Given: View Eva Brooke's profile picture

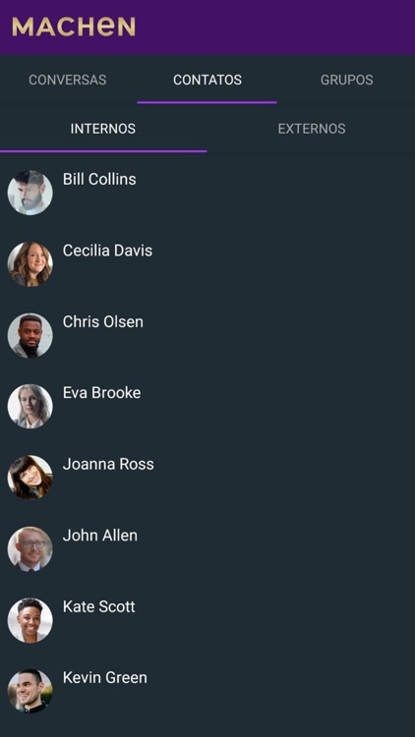Looking at the screenshot, I should [x=30, y=407].
